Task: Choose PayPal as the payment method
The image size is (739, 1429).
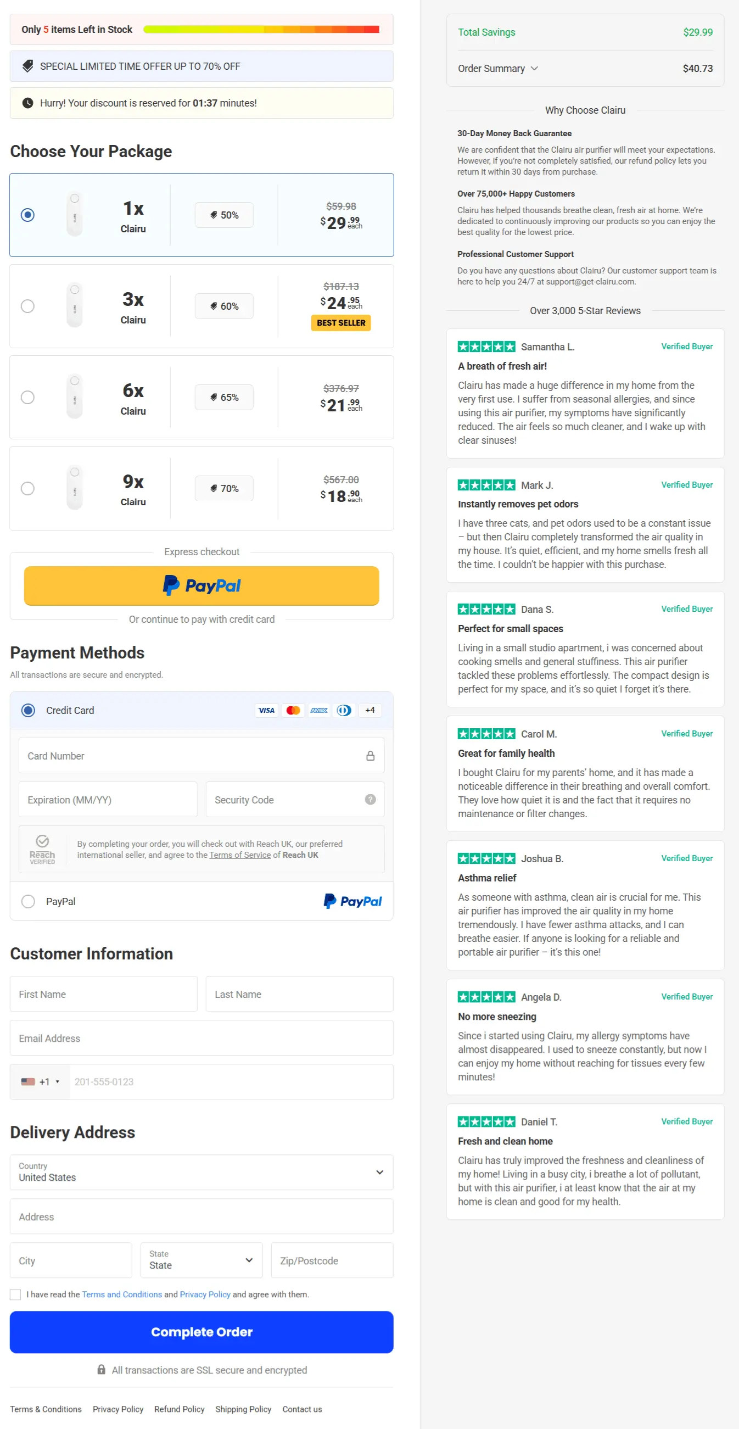Action: (28, 901)
